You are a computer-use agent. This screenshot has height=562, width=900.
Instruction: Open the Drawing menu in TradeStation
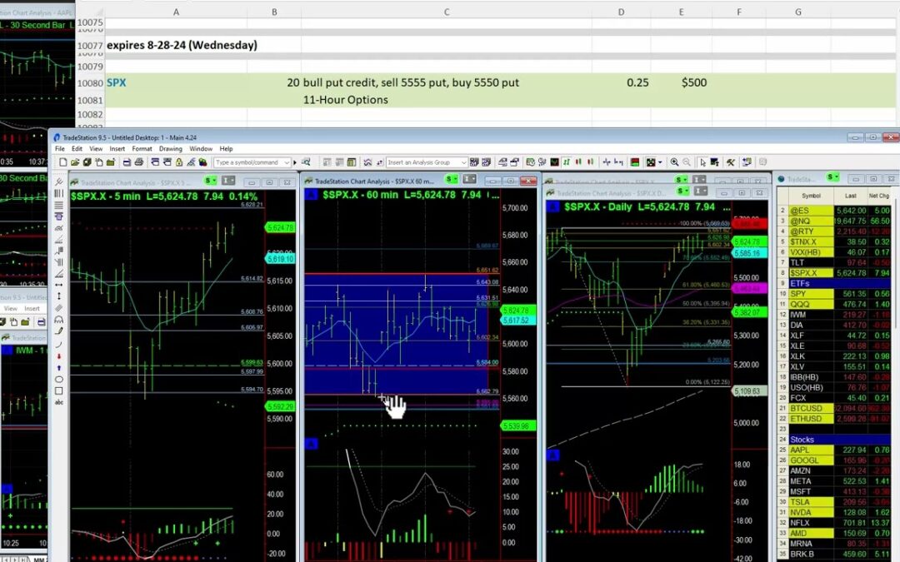pyautogui.click(x=171, y=148)
